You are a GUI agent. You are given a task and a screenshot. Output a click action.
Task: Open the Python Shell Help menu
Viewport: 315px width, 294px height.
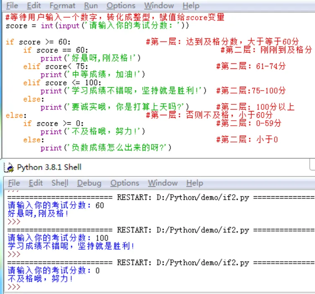click(x=195, y=183)
